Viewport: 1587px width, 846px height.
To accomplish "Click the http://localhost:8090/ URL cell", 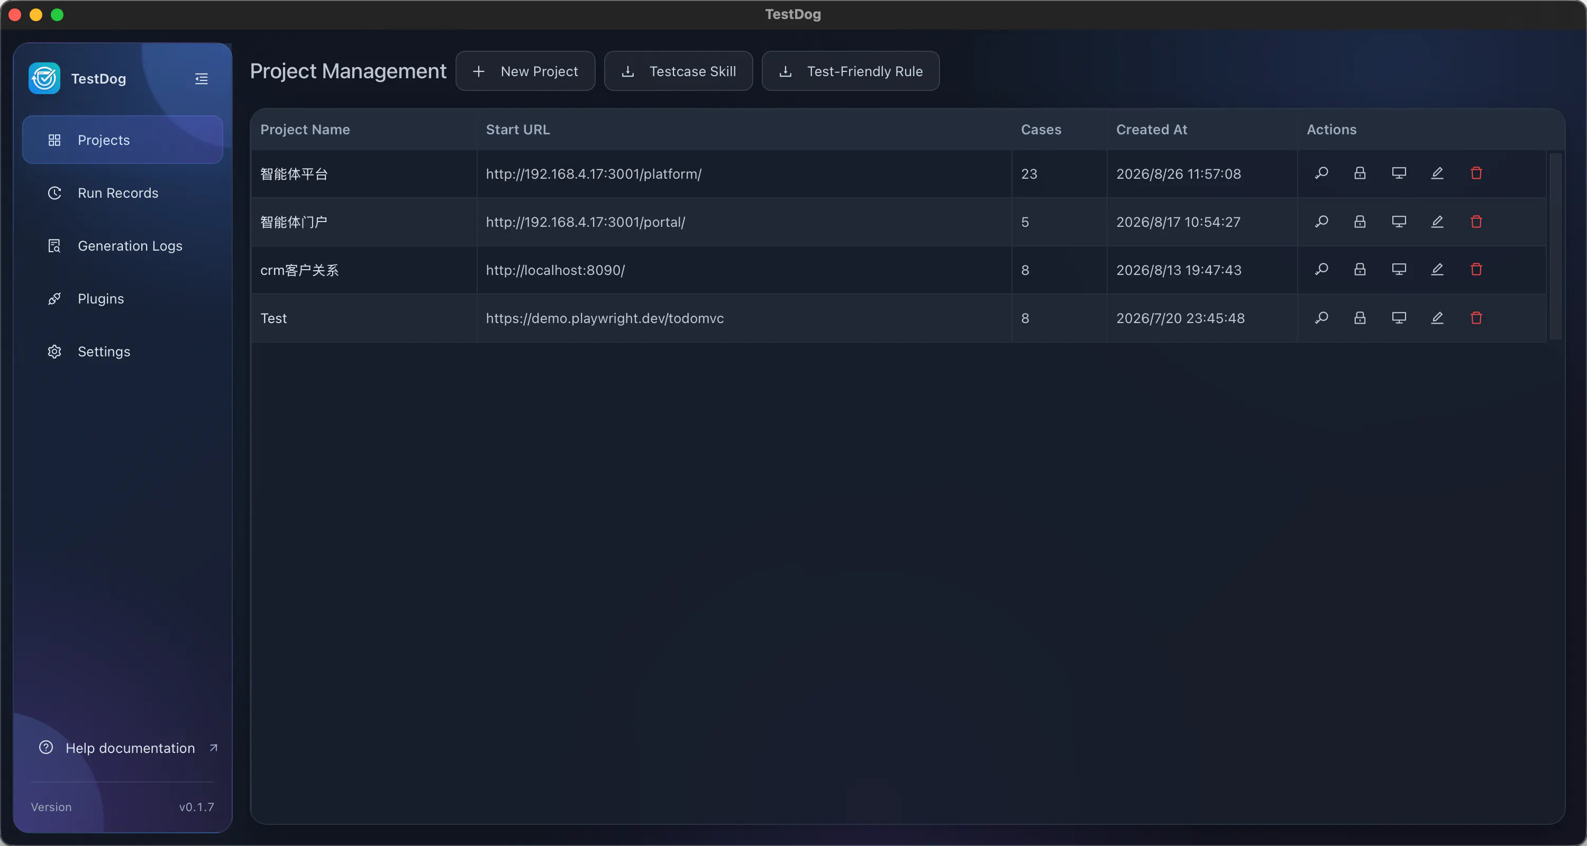I will (744, 270).
